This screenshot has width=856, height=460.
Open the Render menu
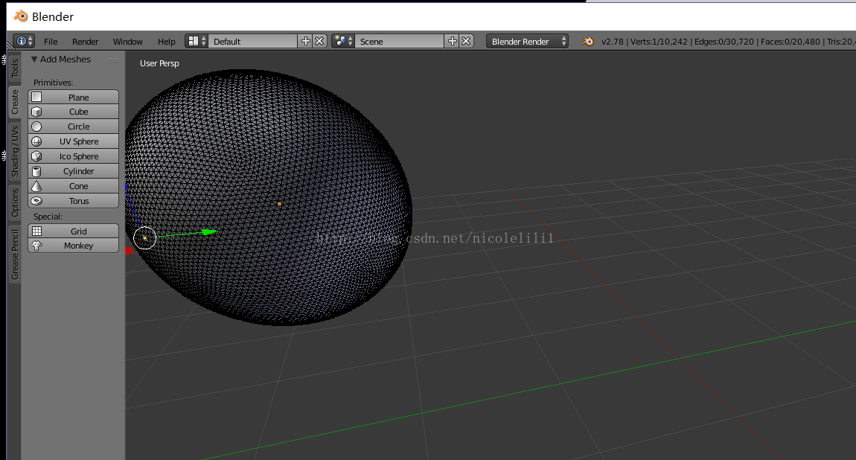tap(85, 42)
